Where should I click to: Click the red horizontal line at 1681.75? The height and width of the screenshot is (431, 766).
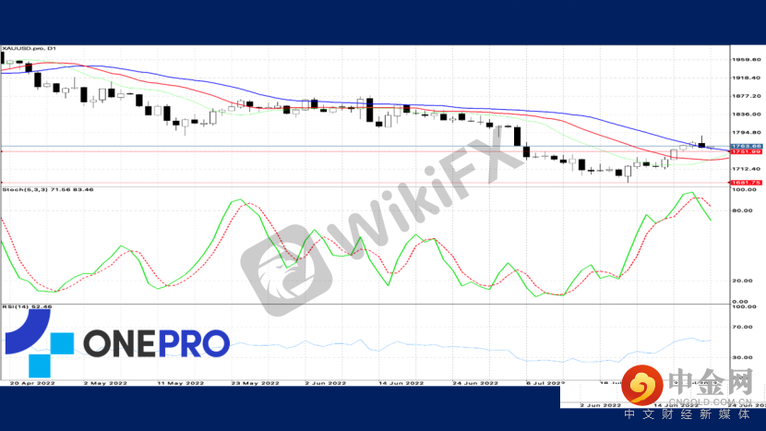click(365, 183)
